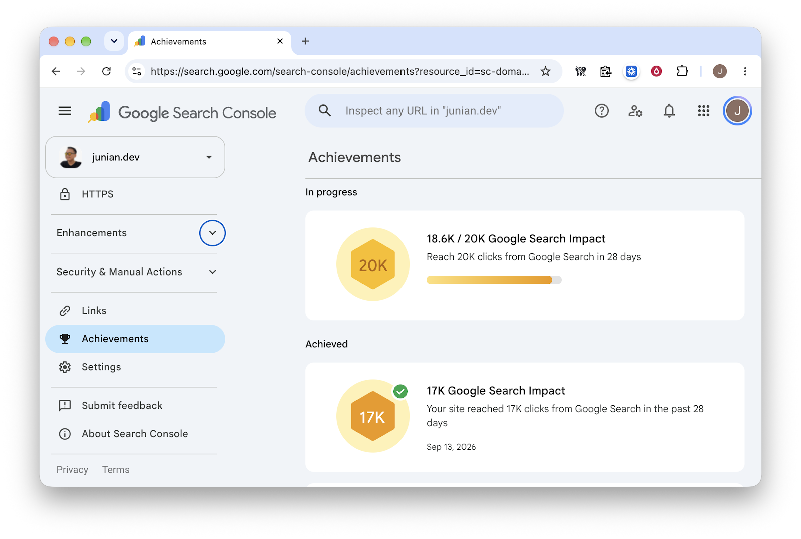Image resolution: width=801 pixels, height=539 pixels.
Task: Click the 20K achievement badge
Action: coord(373,264)
